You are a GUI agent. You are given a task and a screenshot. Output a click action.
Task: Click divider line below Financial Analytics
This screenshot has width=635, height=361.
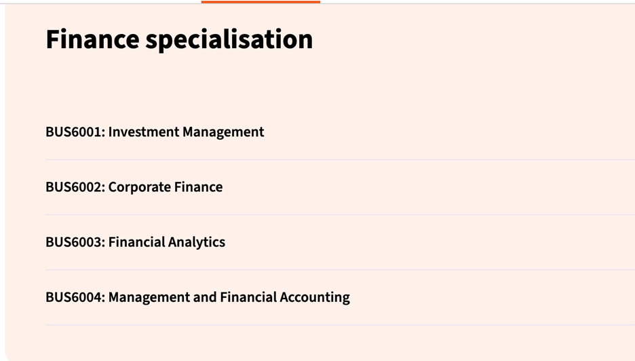click(x=339, y=269)
